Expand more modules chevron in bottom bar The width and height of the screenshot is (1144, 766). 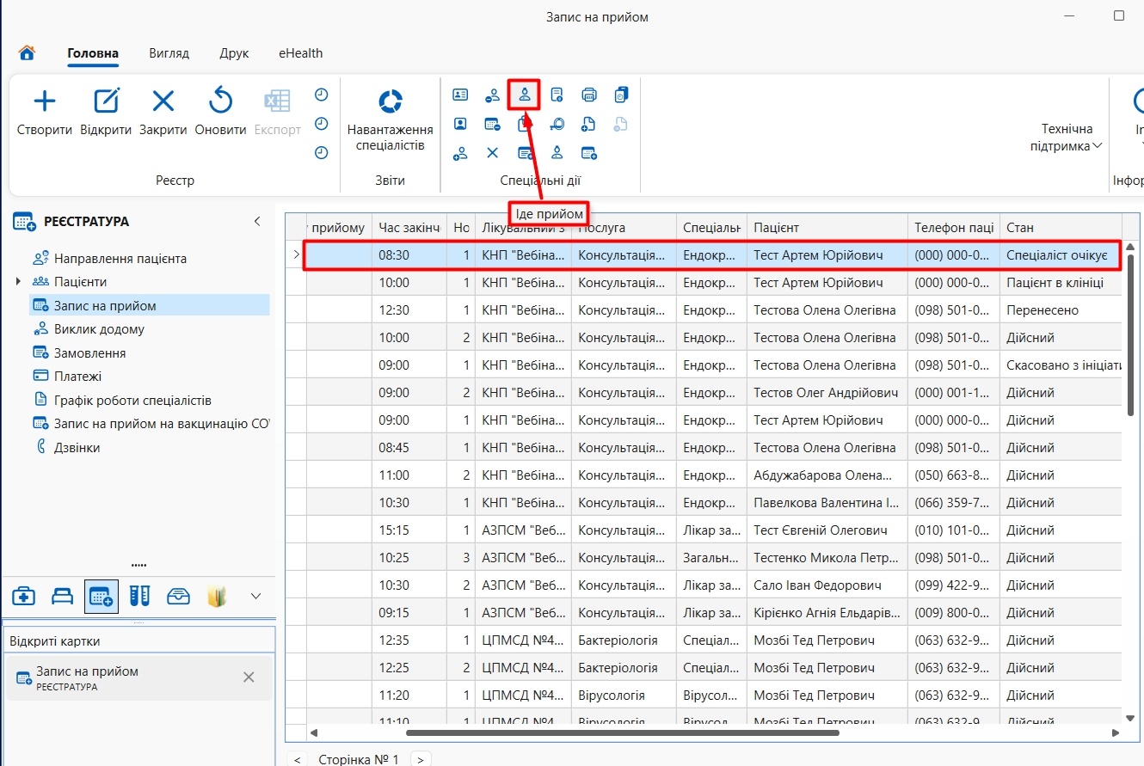pos(255,596)
